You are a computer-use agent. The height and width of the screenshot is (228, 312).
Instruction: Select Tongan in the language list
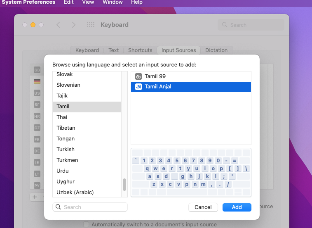pyautogui.click(x=87, y=139)
